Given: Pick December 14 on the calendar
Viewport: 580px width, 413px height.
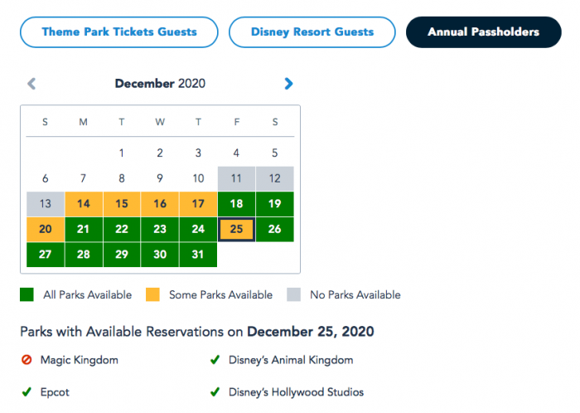Looking at the screenshot, I should click(84, 204).
